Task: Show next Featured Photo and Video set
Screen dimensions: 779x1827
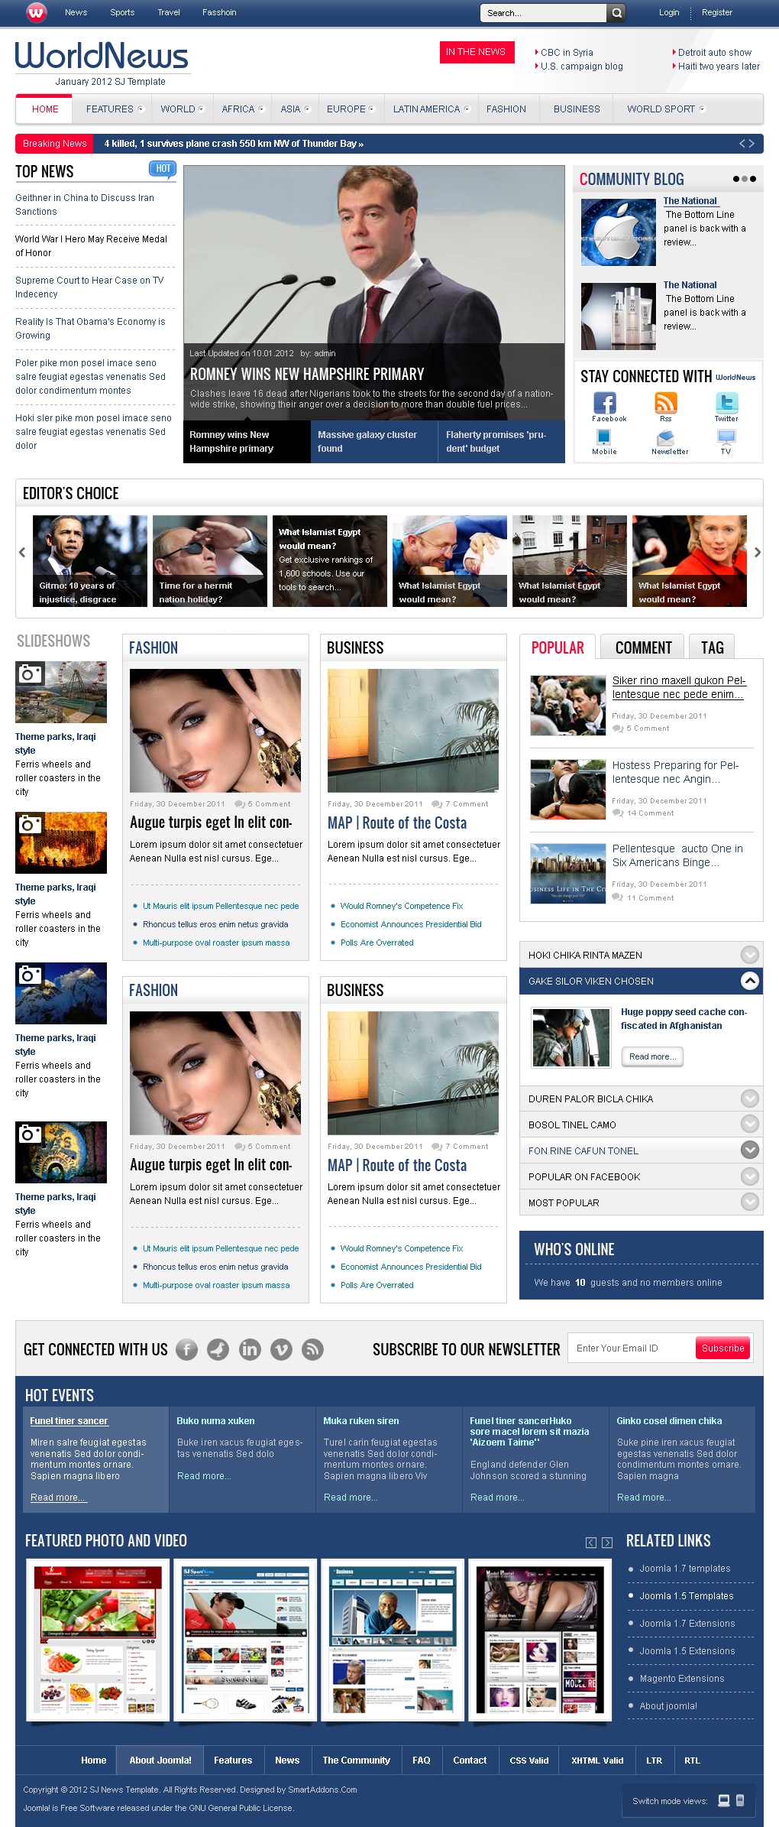Action: pos(607,1543)
